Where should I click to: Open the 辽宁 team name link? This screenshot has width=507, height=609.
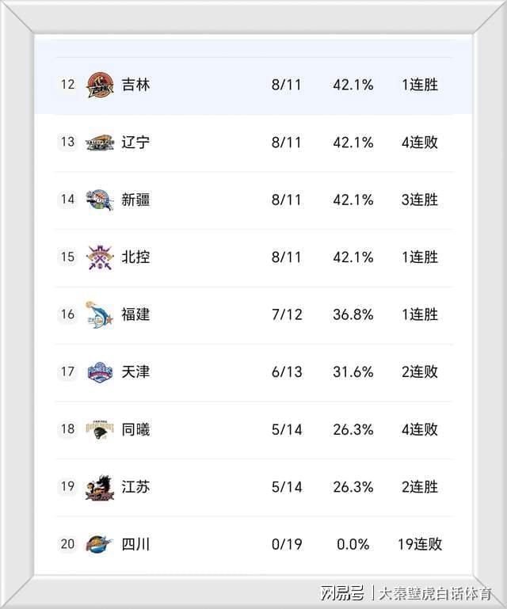coord(135,143)
